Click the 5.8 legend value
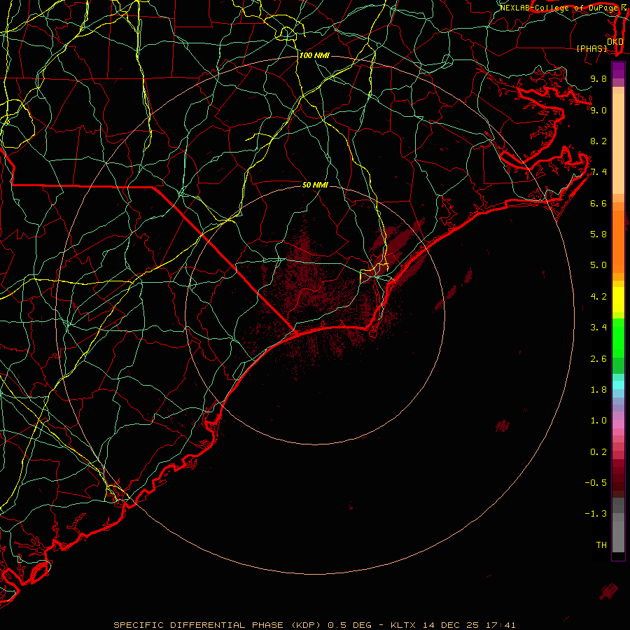 pos(598,234)
